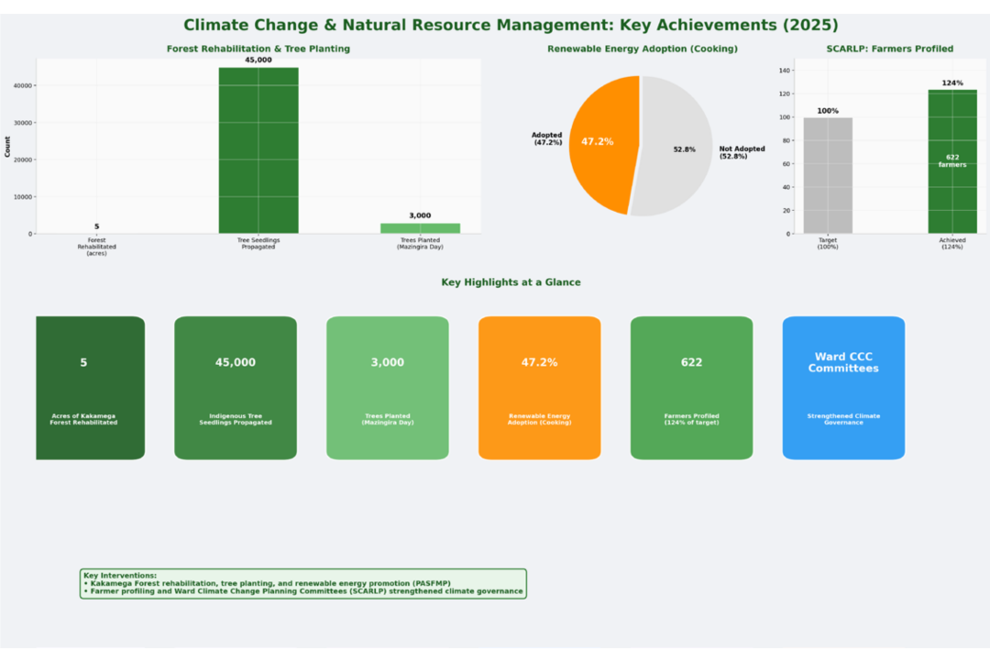Open the 45,000 Indigenous Tree Seedlings card

click(x=236, y=388)
